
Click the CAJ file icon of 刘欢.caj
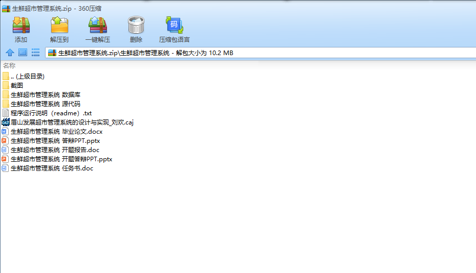6,122
